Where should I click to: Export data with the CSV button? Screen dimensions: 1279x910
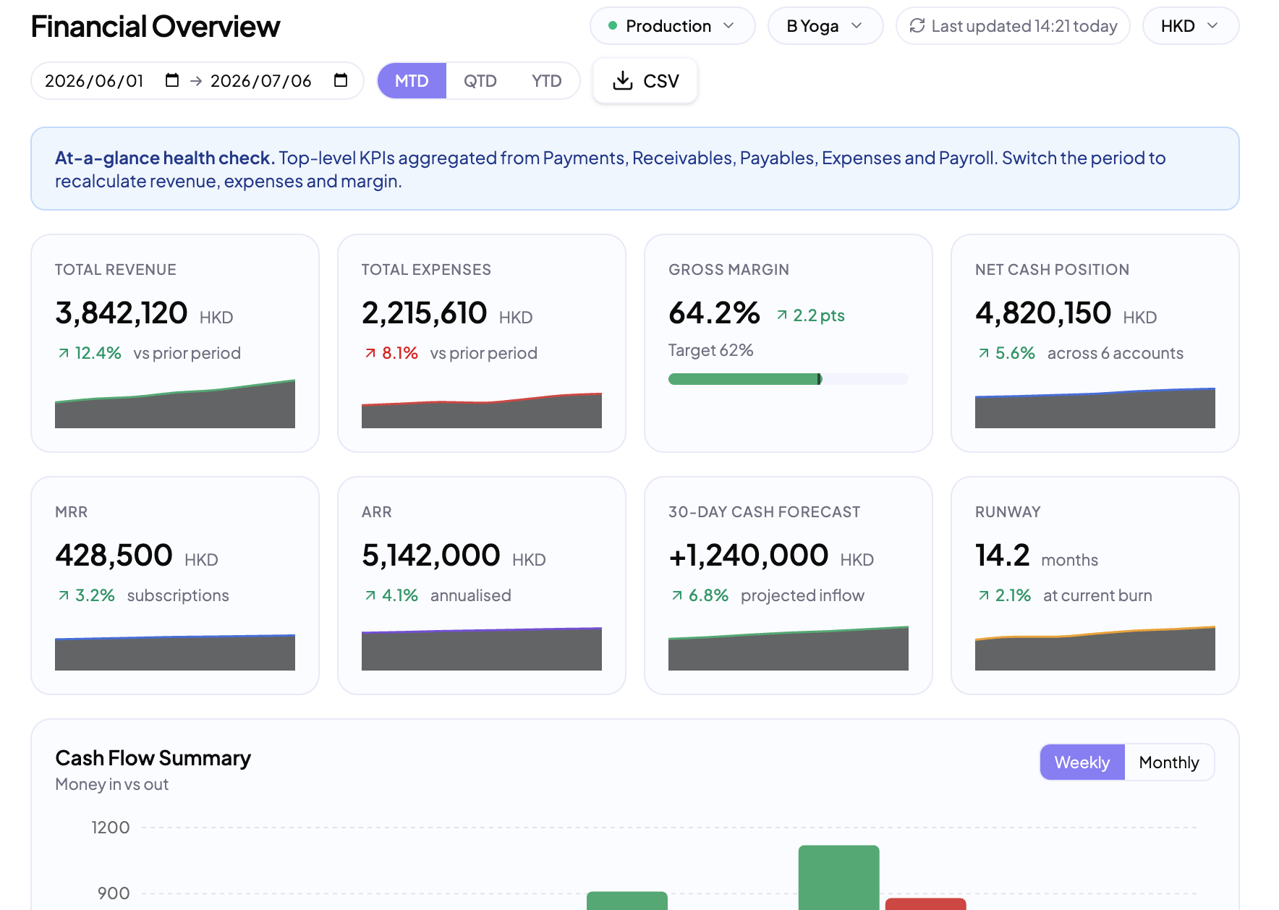[645, 80]
